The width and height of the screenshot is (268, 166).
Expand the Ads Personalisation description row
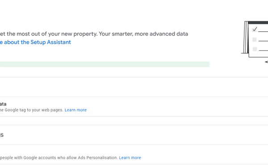134,154
